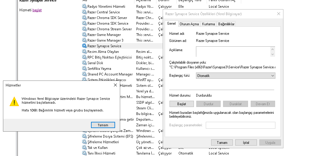This screenshot has height=156, width=331.
Task: Click gear icon of Razer Chroma Stream Server
Action: pos(84,29)
